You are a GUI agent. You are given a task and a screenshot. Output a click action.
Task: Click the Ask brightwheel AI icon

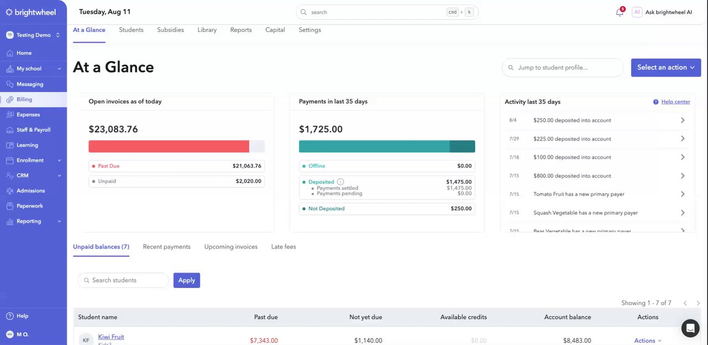[637, 12]
